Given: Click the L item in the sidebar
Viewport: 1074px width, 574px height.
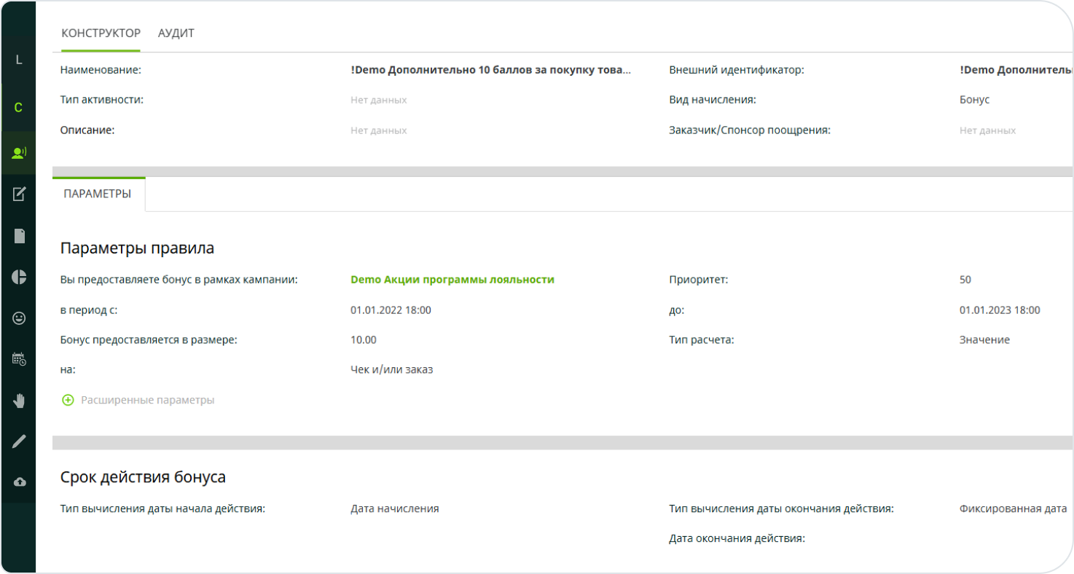Looking at the screenshot, I should [x=19, y=60].
